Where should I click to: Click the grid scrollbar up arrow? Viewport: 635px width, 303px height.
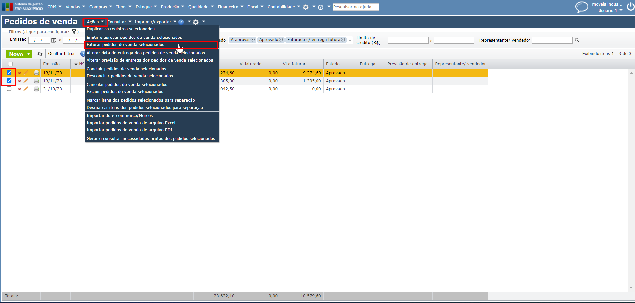tap(631, 73)
